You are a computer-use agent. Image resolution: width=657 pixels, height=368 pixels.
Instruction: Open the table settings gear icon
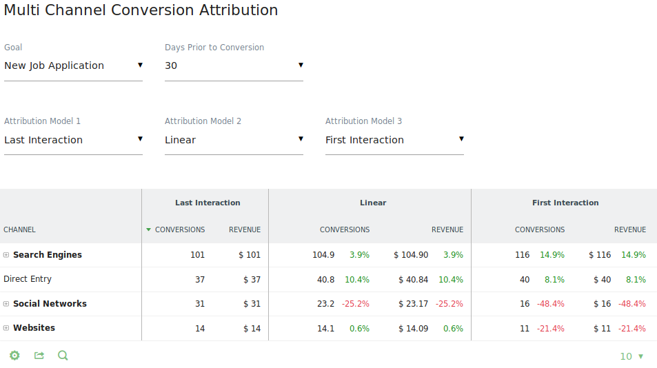[x=14, y=356]
